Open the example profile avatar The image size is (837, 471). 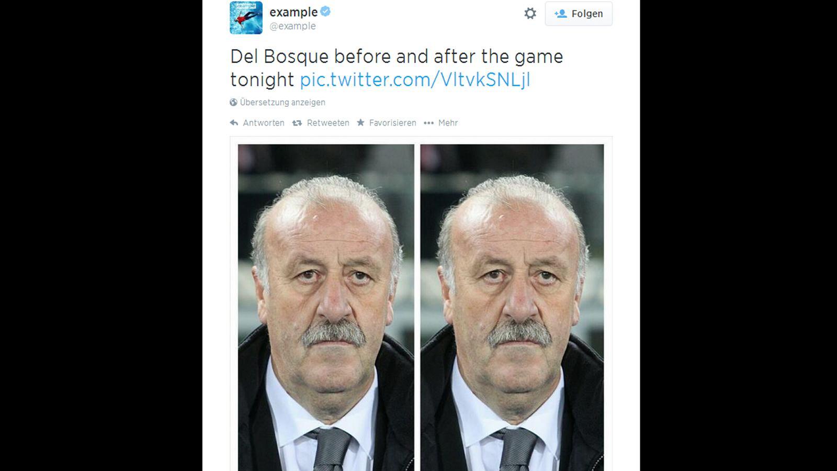click(x=246, y=18)
